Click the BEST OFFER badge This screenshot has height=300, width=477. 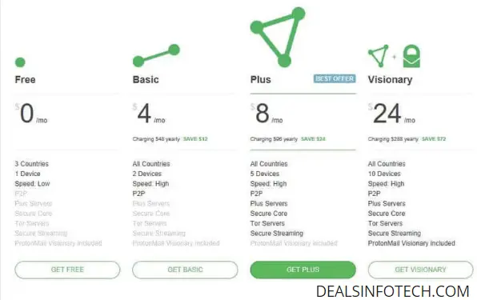(335, 78)
